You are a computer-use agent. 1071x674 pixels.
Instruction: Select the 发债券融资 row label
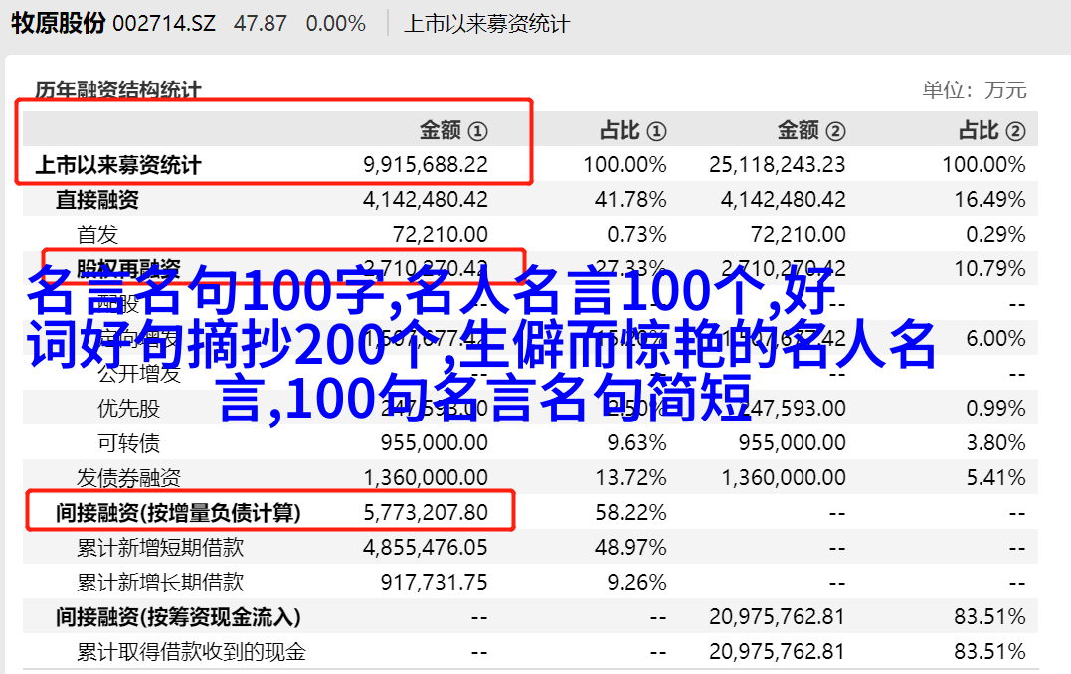coord(128,478)
